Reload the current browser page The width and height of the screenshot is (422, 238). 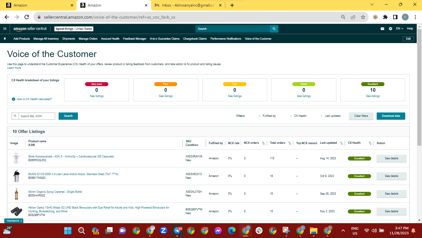coord(27,17)
